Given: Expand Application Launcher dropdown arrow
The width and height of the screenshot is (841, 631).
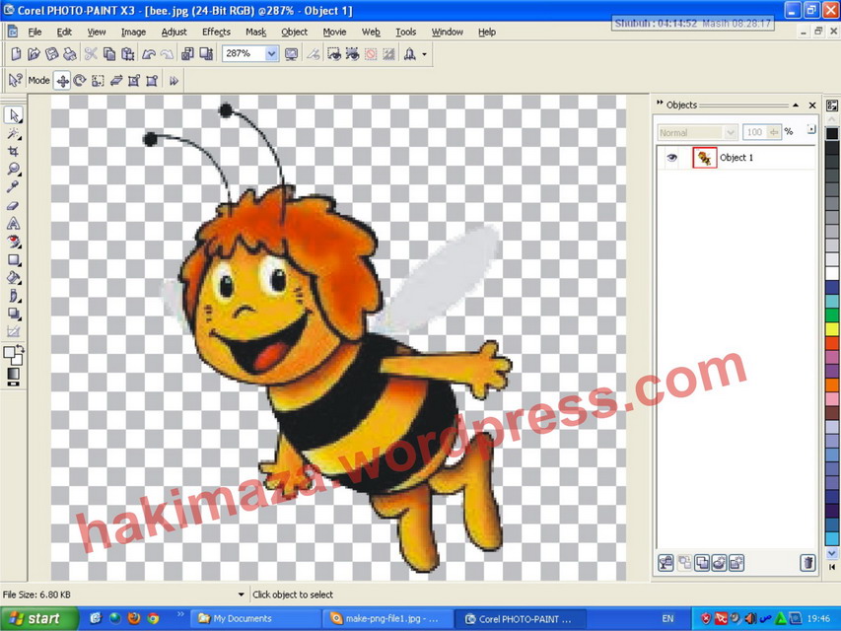Looking at the screenshot, I should (x=424, y=54).
